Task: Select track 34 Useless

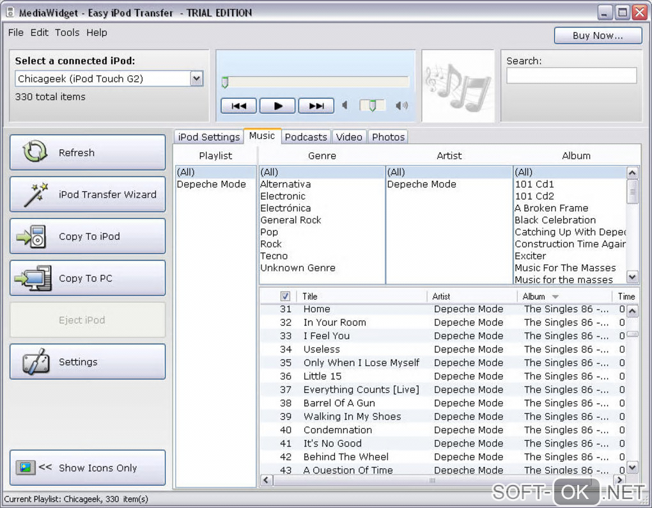Action: click(443, 349)
